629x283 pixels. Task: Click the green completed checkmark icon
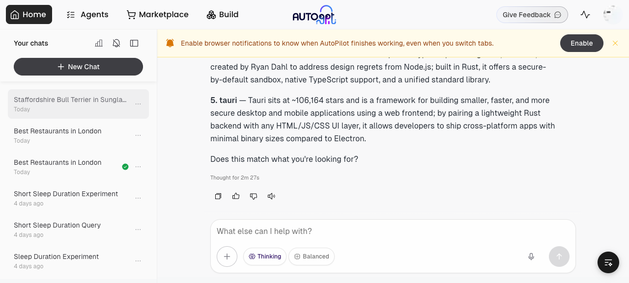click(x=125, y=167)
